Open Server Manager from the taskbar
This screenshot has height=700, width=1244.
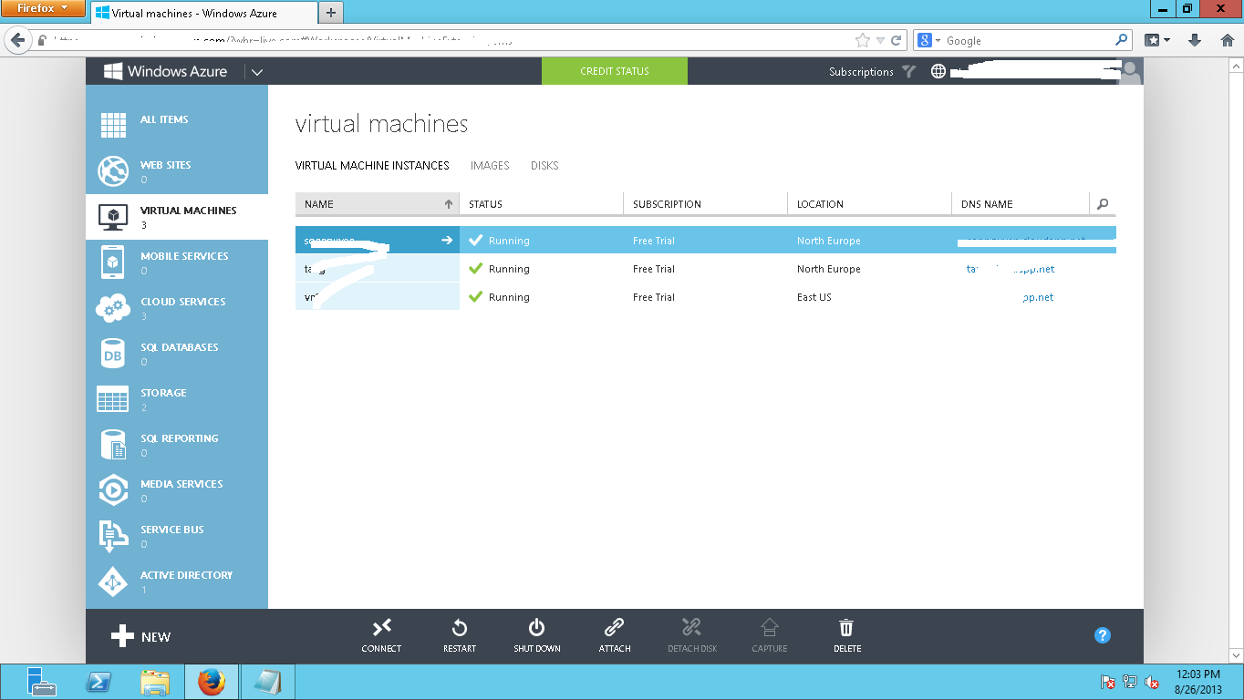pos(42,682)
